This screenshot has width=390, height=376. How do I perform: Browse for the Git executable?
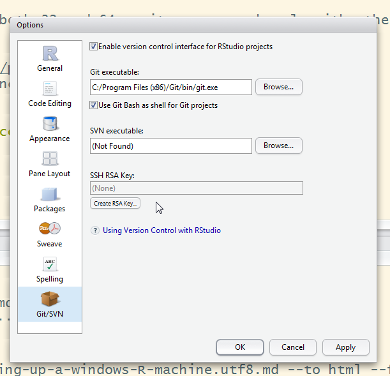pos(279,87)
